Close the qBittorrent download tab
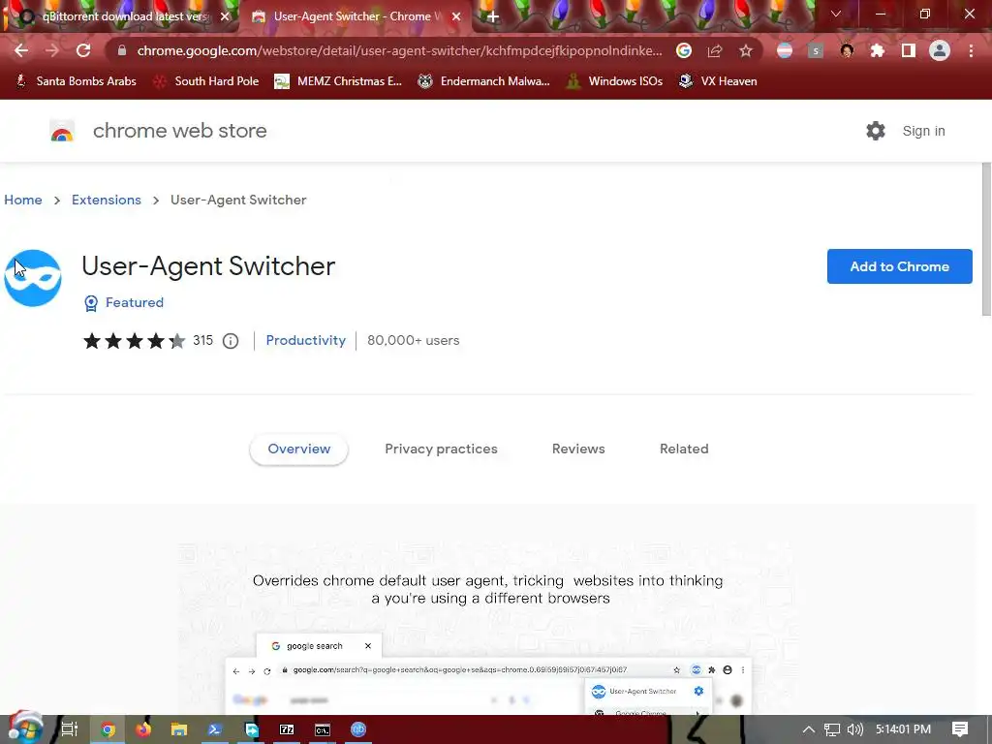Image resolution: width=992 pixels, height=744 pixels. click(x=225, y=17)
